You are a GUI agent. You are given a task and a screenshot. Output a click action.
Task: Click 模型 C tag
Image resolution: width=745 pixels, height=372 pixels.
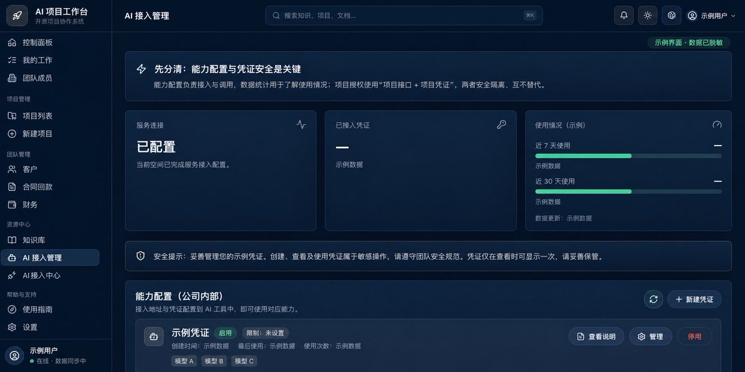[244, 361]
